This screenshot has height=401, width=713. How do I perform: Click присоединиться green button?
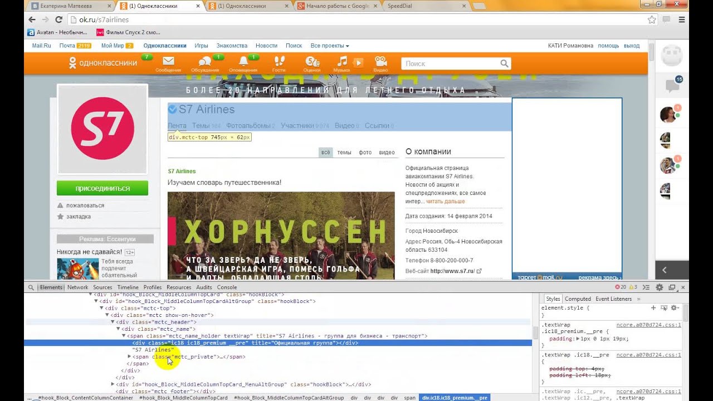102,188
